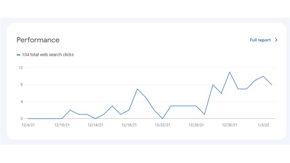This screenshot has height=163, width=290.
Task: Click the 12/18/21 date label
Action: (x=129, y=125)
